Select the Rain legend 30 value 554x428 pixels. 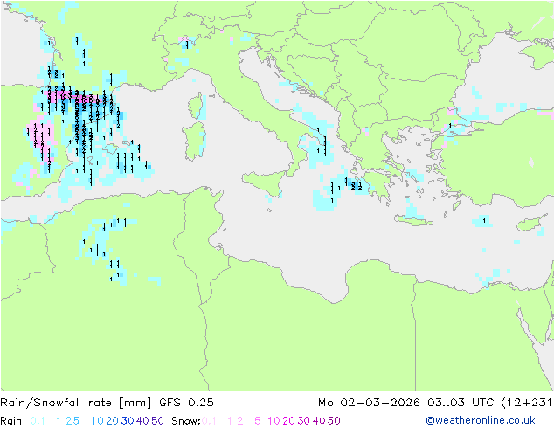coord(128,421)
